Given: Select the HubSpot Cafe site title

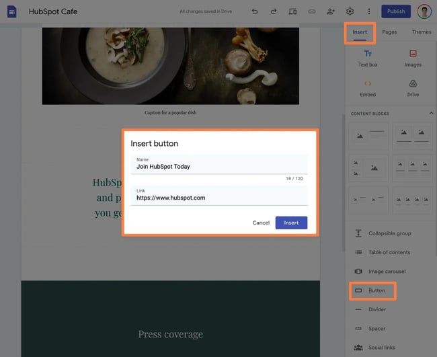Looking at the screenshot, I should coord(53,11).
